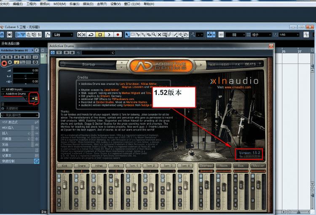
Task: Open the 文件(F) menu
Action: coord(5,4)
